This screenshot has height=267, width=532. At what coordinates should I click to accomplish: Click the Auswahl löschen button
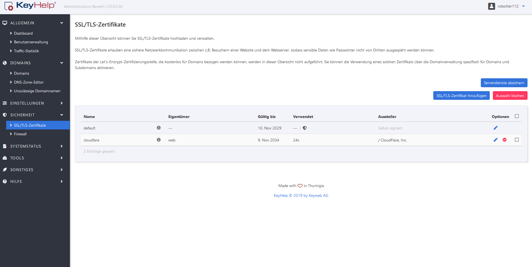[510, 96]
